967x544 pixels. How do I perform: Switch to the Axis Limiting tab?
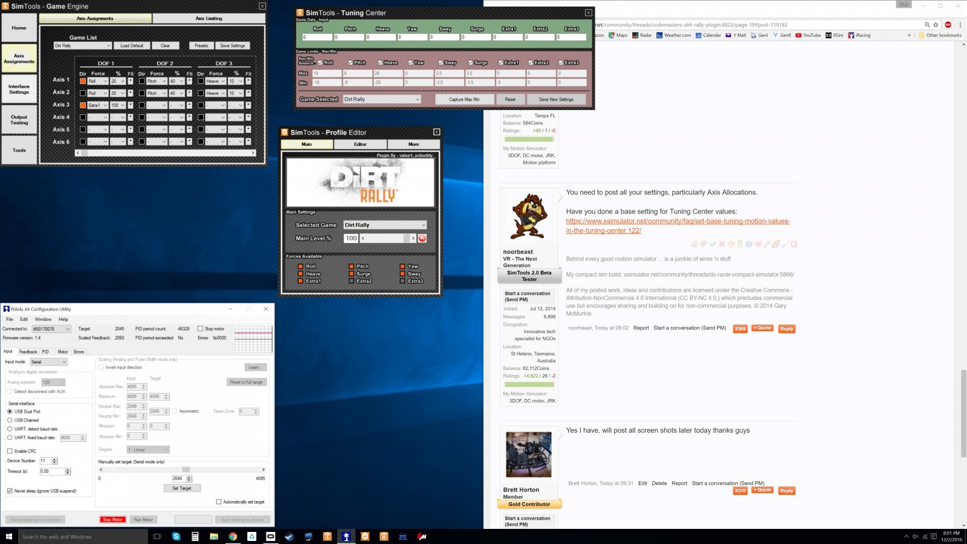click(209, 19)
